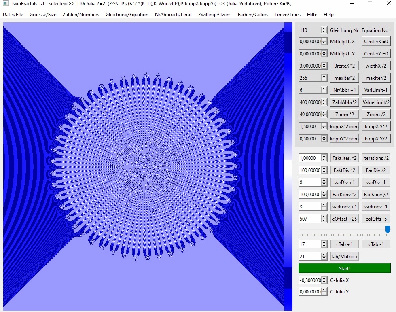Click the cTab -1 button
Screen dimensions: 396x312
[376, 244]
